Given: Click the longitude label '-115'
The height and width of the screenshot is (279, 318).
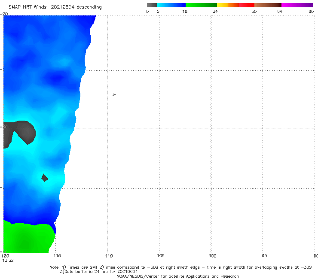Looking at the screenshot, I should (55, 256).
